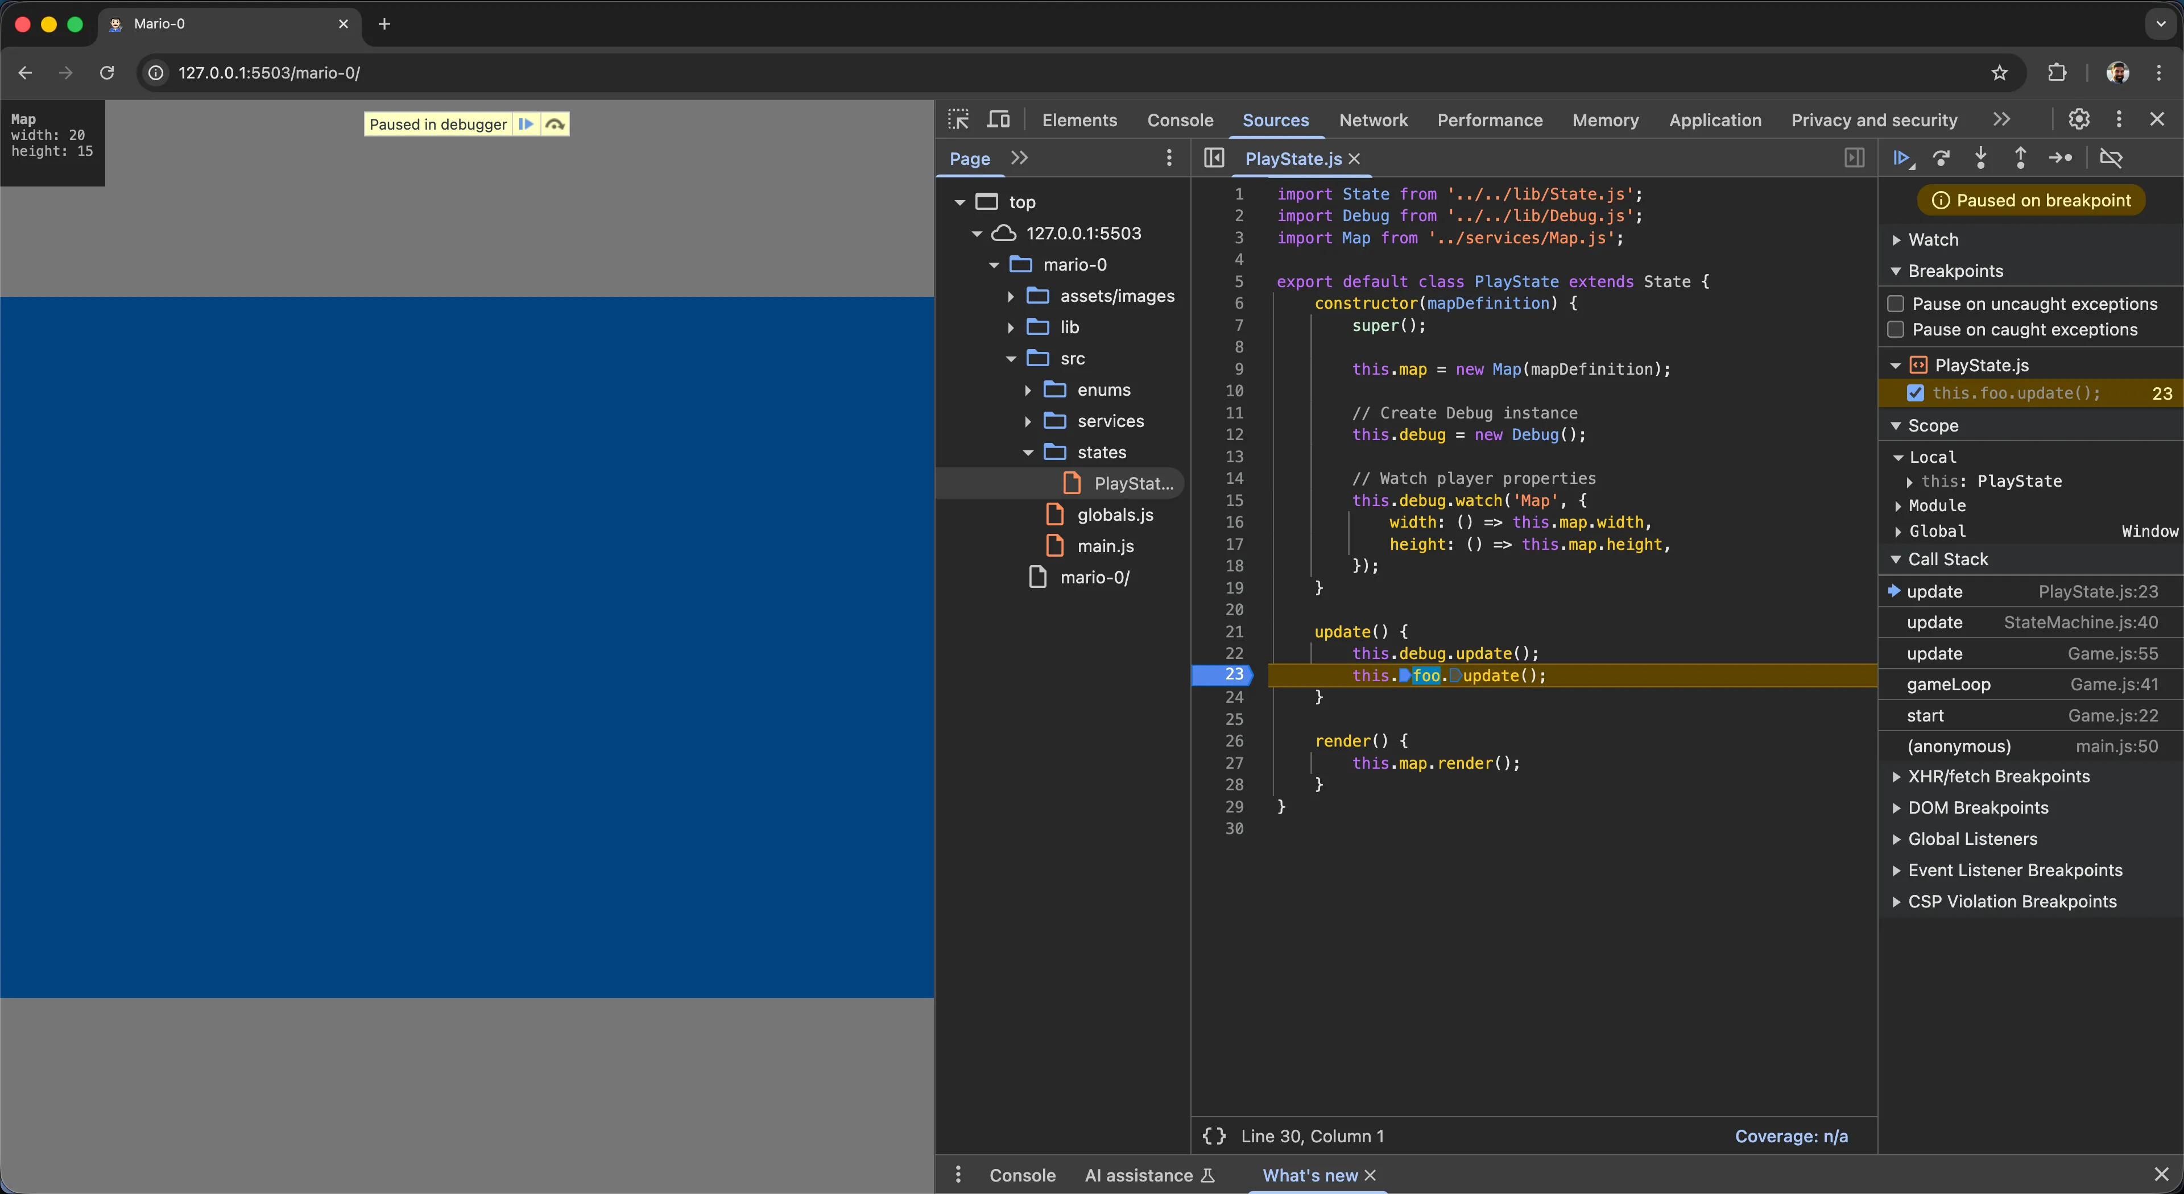Image resolution: width=2184 pixels, height=1194 pixels.
Task: Select gameLoop frame in Call Stack
Action: (x=1949, y=684)
